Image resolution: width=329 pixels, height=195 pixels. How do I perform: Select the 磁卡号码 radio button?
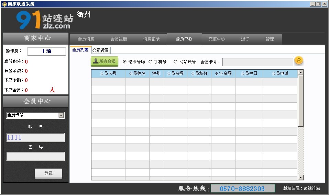click(124, 62)
